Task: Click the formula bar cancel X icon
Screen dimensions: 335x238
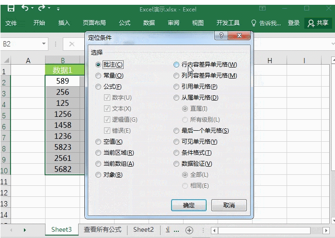Action: point(72,44)
